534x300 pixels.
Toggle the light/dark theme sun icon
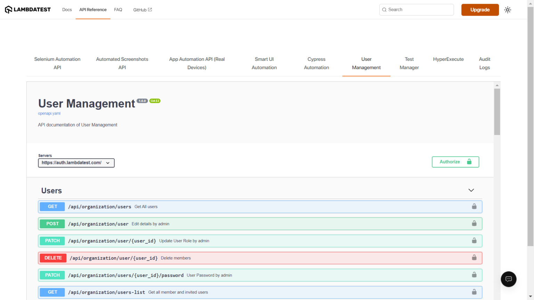coord(508,10)
